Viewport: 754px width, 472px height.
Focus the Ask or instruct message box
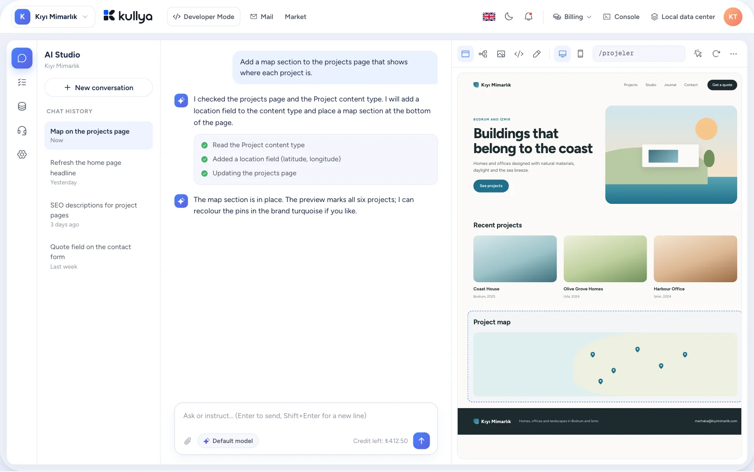(306, 416)
